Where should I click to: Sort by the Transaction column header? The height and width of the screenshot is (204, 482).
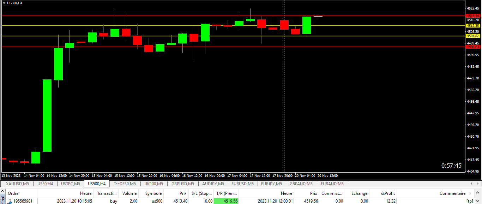(107, 193)
